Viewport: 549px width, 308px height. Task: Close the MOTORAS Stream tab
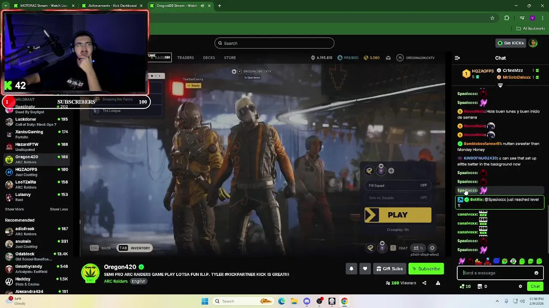coord(73,6)
